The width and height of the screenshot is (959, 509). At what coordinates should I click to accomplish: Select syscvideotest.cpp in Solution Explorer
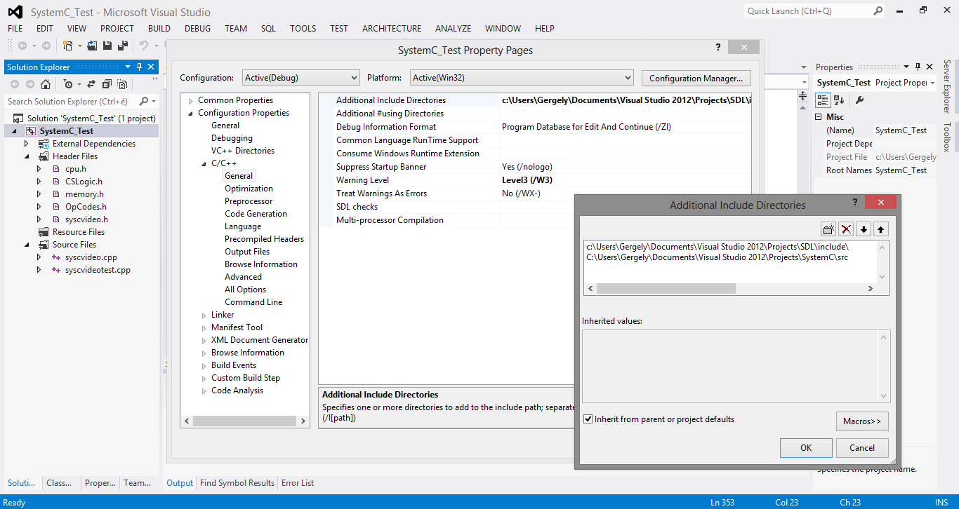[98, 270]
